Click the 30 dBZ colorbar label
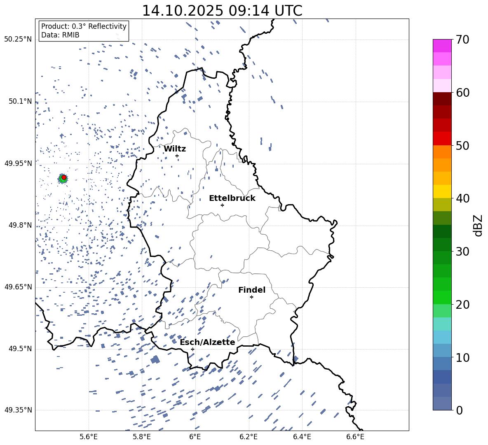 462,252
